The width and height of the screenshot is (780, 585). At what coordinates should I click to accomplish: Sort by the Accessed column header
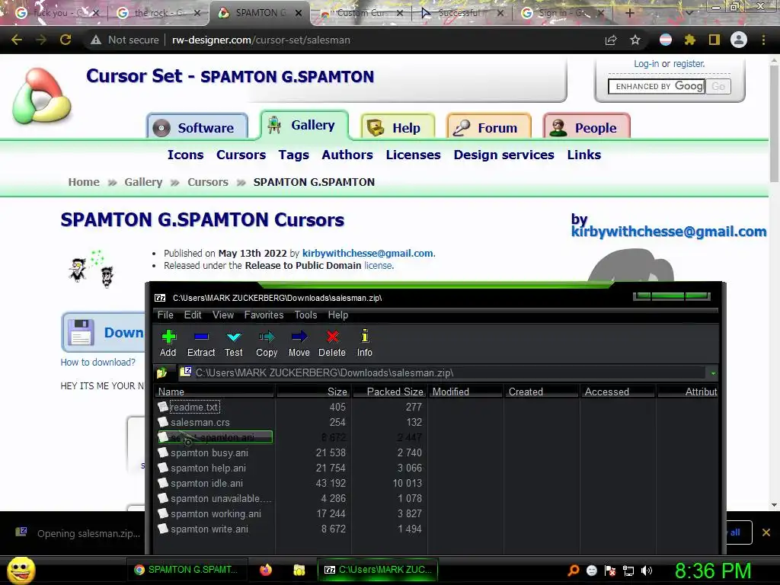point(618,392)
